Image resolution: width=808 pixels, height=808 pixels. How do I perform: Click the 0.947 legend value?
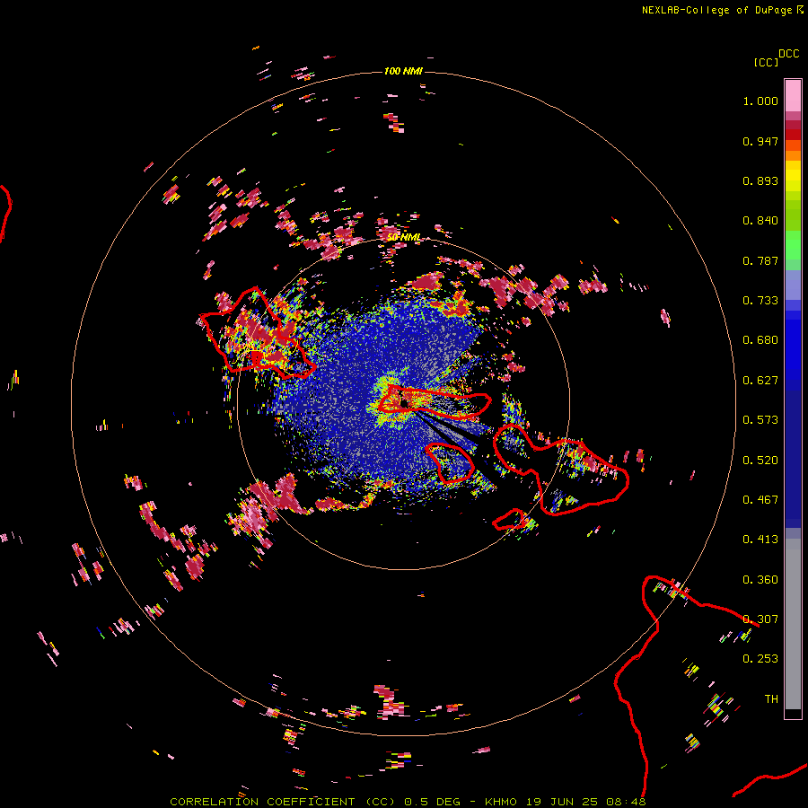tap(760, 141)
